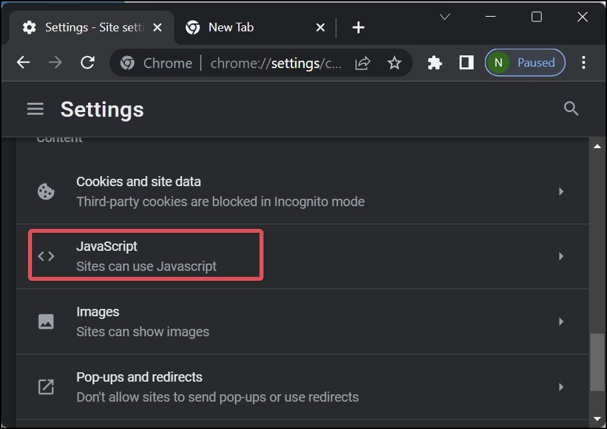Close the New Tab tab
Image resolution: width=607 pixels, height=429 pixels.
coord(320,27)
